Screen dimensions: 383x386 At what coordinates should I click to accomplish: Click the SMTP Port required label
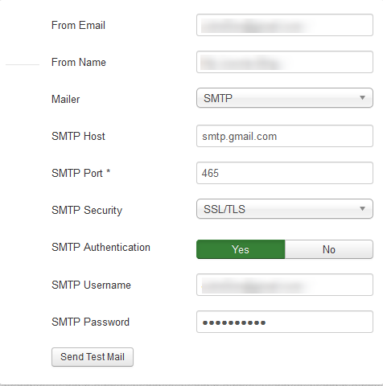[x=80, y=173]
